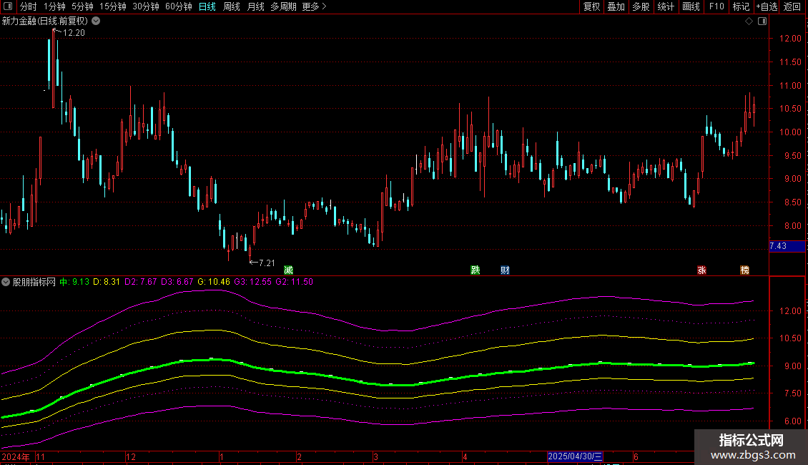808x465 pixels.
Task: Click the 2024年 label on date axis
Action: pos(16,456)
